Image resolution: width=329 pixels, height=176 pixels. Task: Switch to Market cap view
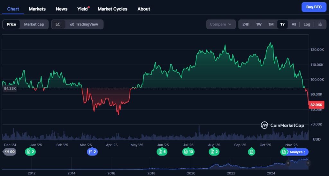pos(34,24)
